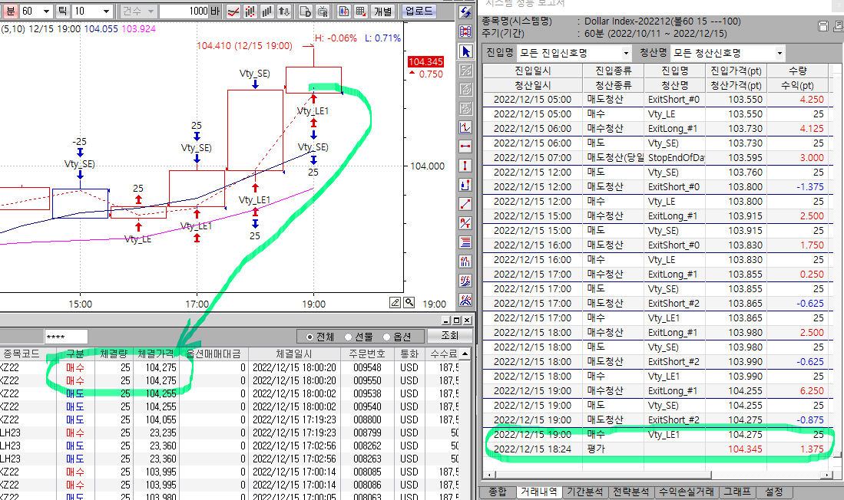Select the 전체 radio button
The image size is (844, 500).
[x=310, y=336]
